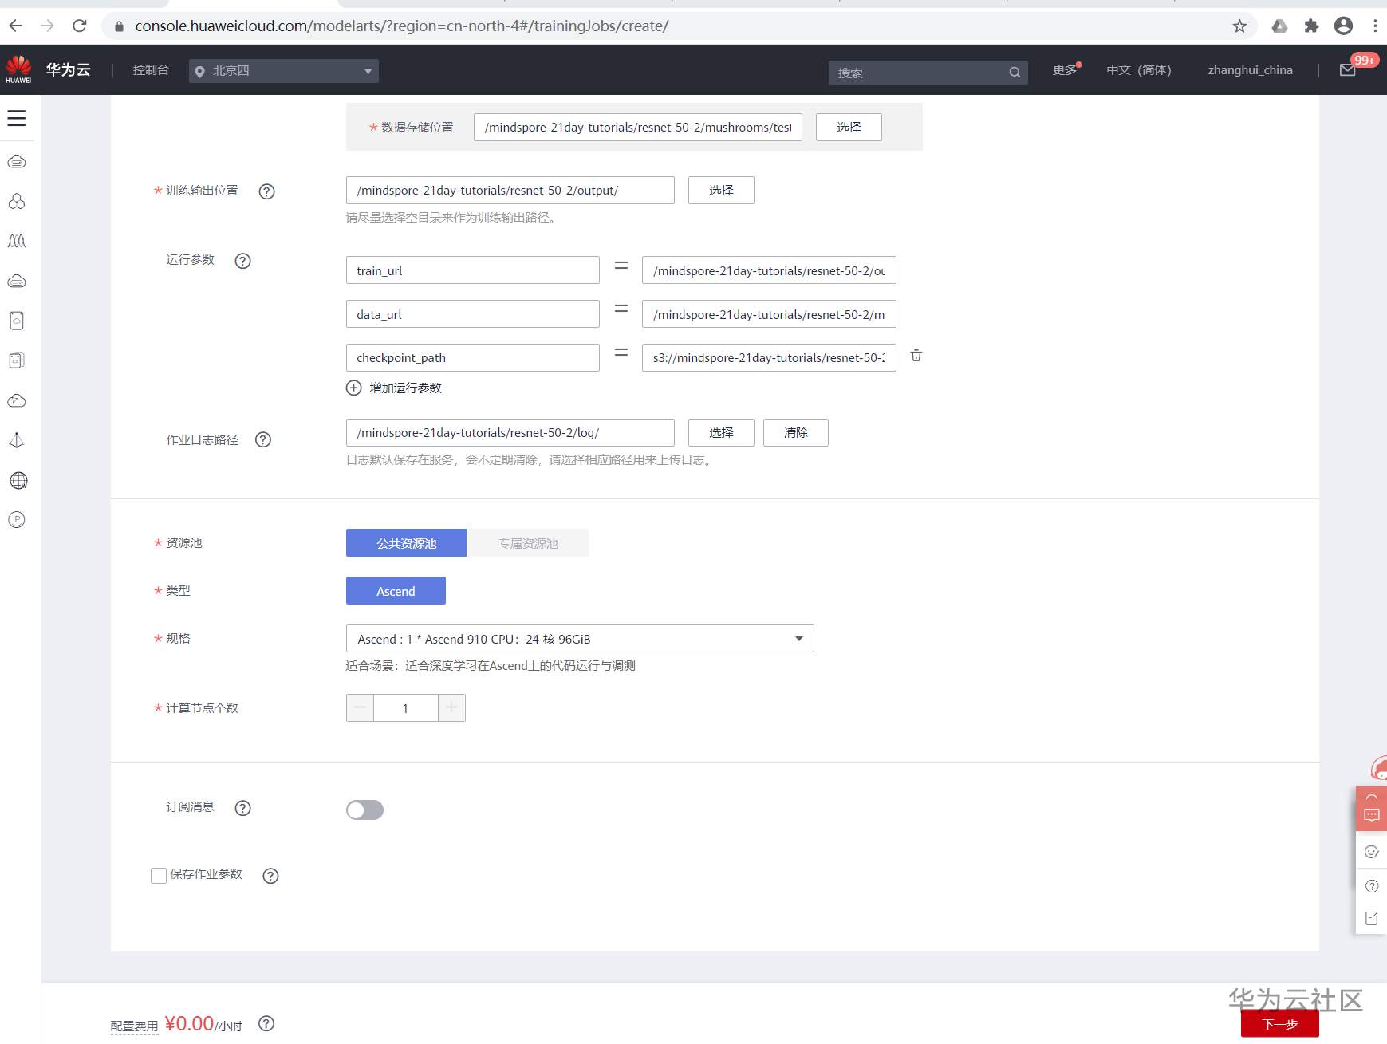Select the 公共资源池 tab

pos(406,543)
